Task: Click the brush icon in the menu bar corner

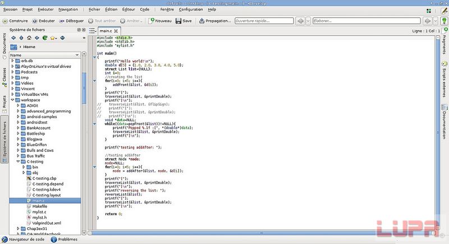Action: coord(444,11)
